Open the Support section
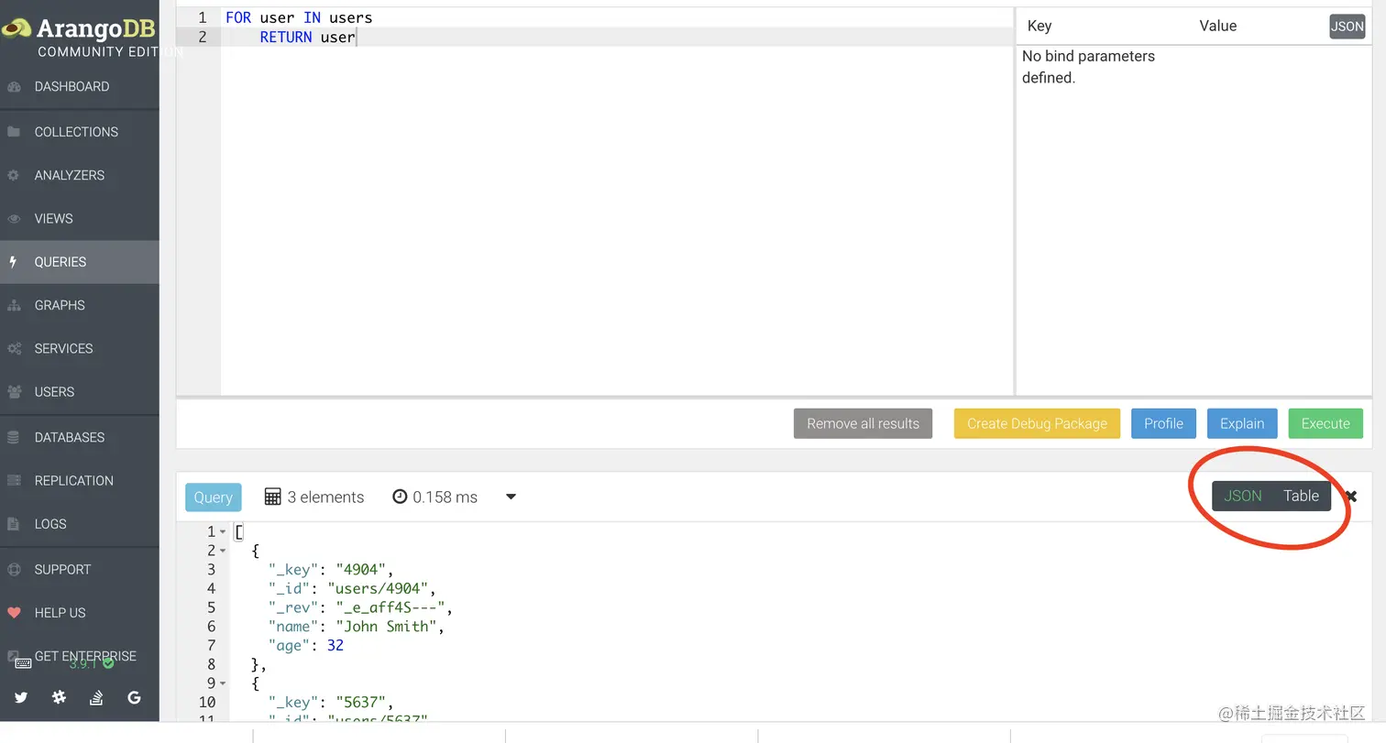The height and width of the screenshot is (743, 1386). coord(79,570)
